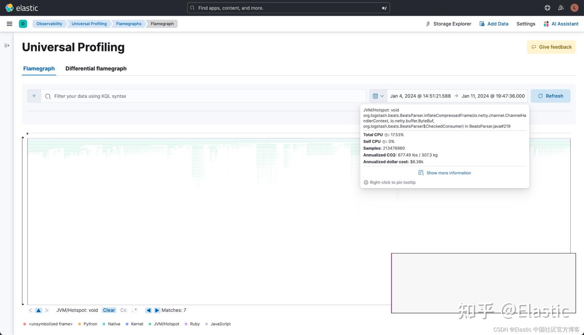Go to previous search match arrow
The width and height of the screenshot is (584, 335).
(148, 310)
